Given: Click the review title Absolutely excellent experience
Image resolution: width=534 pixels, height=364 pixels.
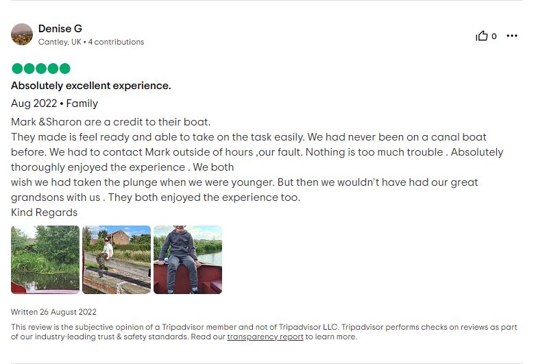Looking at the screenshot, I should click(x=91, y=86).
